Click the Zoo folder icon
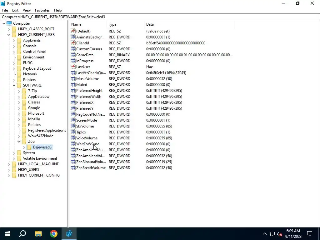The width and height of the screenshot is (320, 240). [24, 142]
